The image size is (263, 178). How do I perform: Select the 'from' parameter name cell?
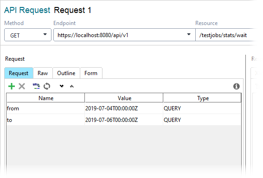click(x=45, y=108)
